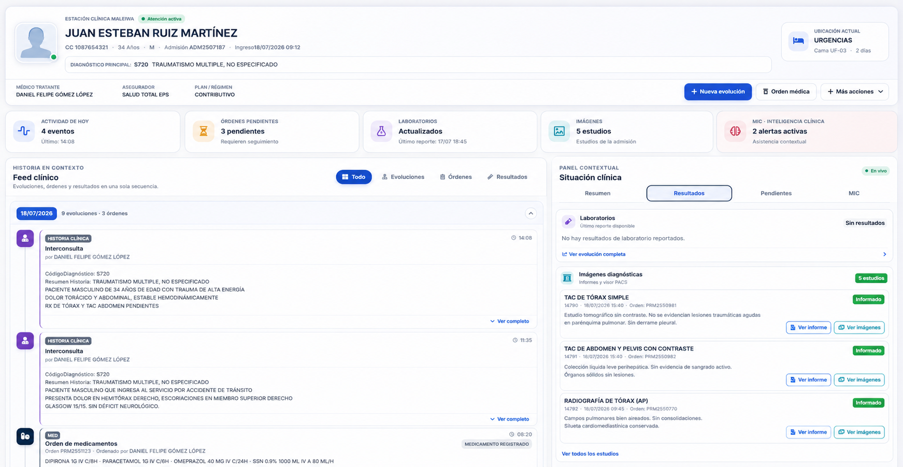View images for Radiografía de Tórax (AP)
Screen dimensions: 903x467
[859, 432]
